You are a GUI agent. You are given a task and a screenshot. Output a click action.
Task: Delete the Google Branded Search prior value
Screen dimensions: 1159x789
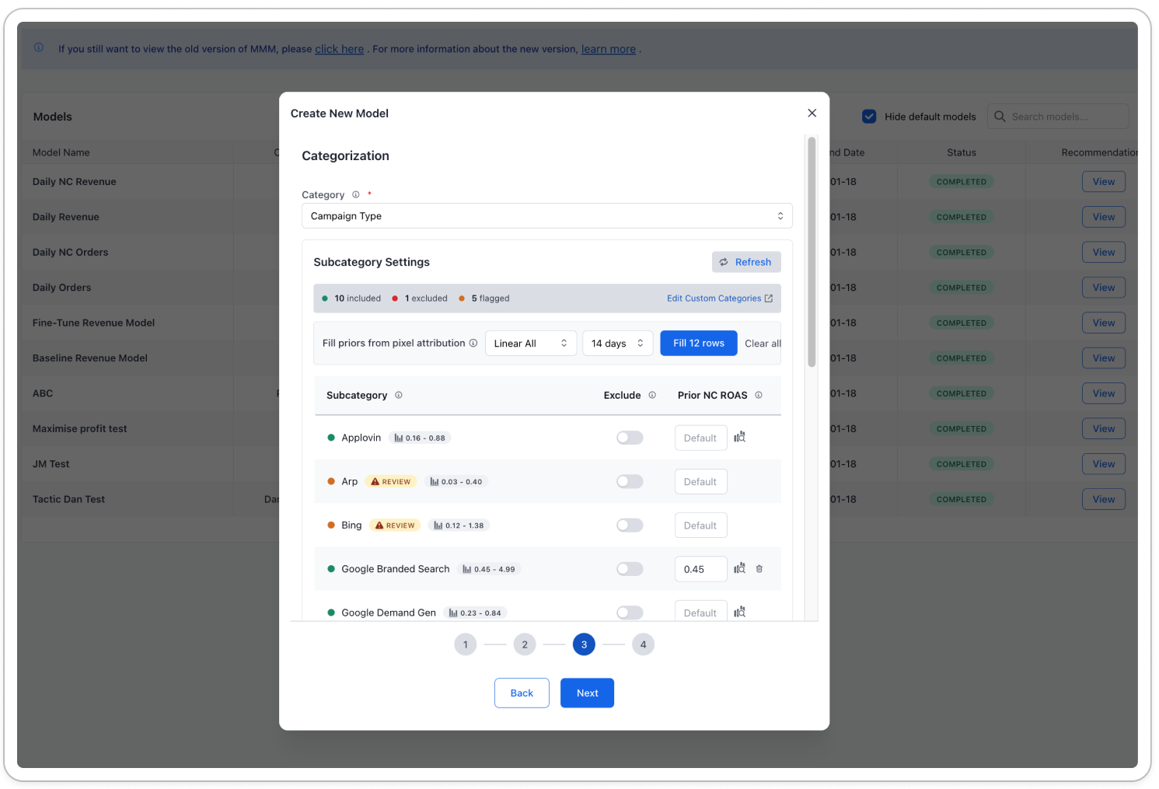coord(759,569)
